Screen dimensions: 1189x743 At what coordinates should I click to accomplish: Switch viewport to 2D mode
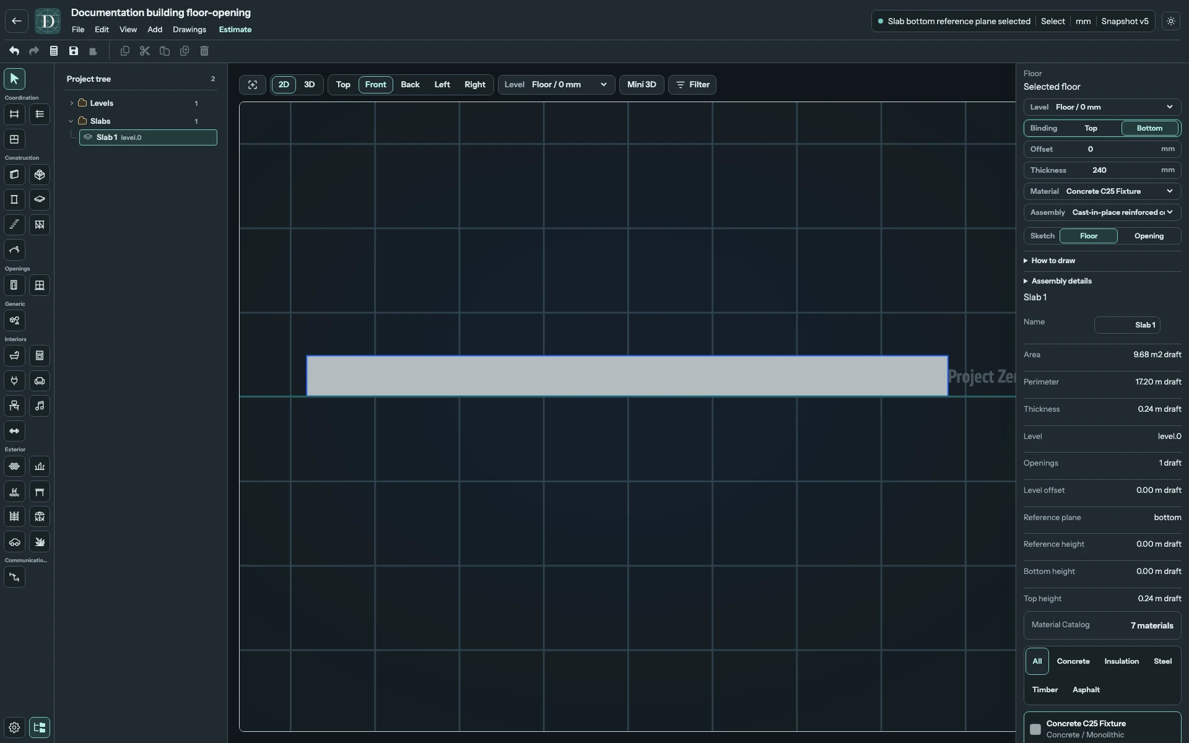click(284, 85)
